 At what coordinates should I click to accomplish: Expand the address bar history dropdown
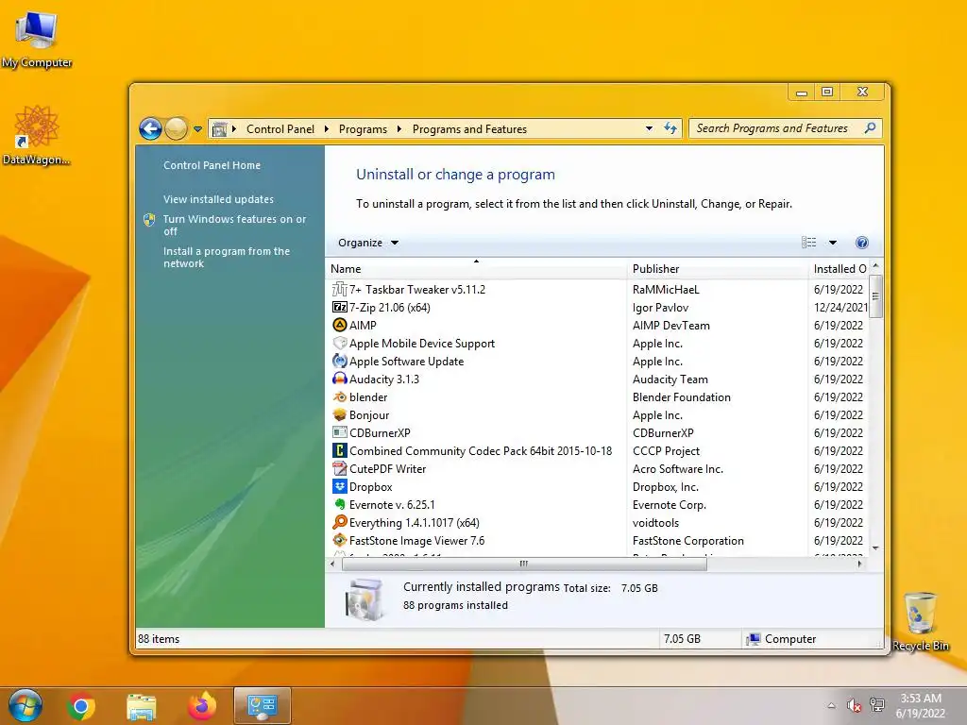(x=649, y=128)
